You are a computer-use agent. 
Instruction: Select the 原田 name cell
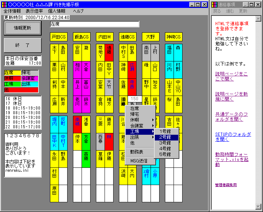click(x=54, y=194)
